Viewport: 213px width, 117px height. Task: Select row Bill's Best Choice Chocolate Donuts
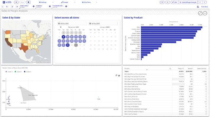pos(165,74)
